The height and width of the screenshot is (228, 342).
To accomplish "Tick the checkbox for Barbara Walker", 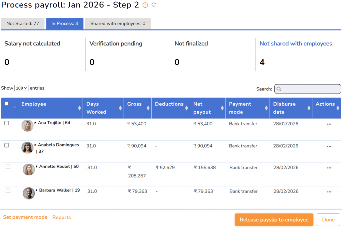I will tap(8, 191).
